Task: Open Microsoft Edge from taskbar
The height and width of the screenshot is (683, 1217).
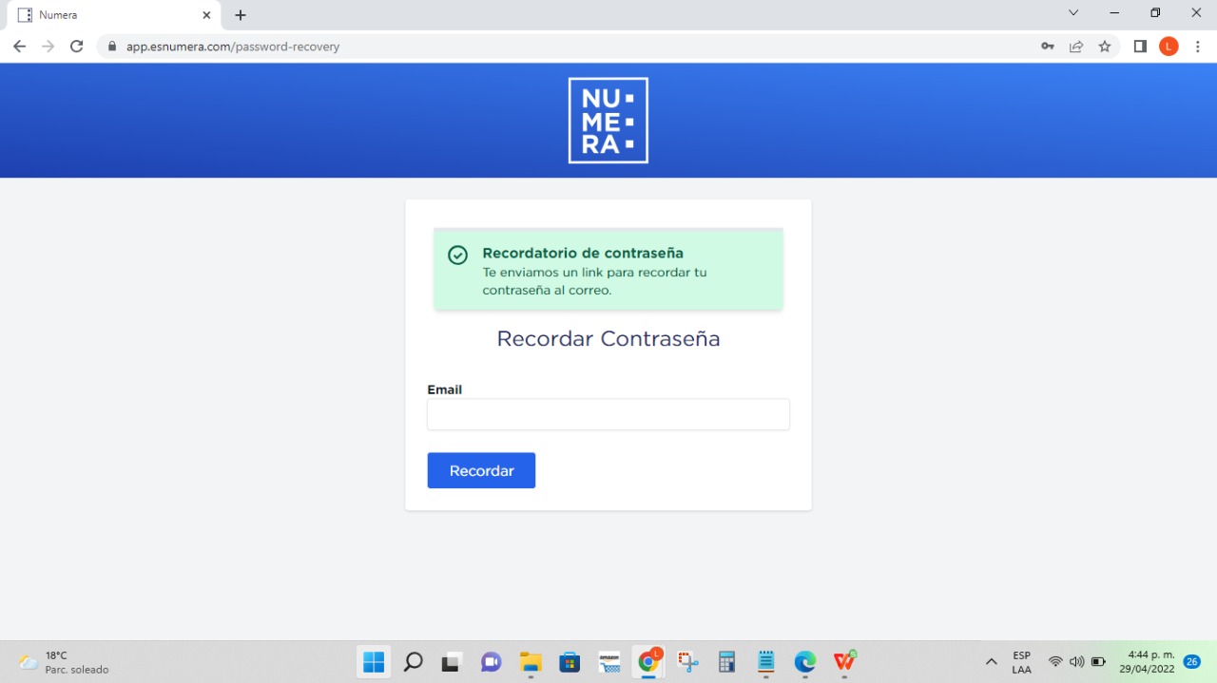Action: coord(805,662)
